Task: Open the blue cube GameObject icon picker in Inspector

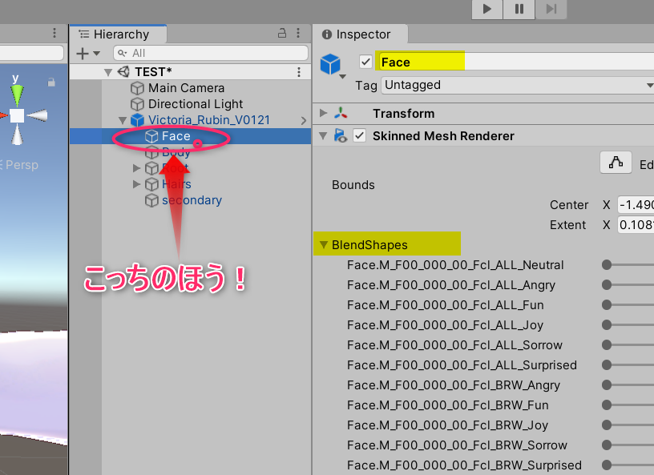Action: [333, 66]
